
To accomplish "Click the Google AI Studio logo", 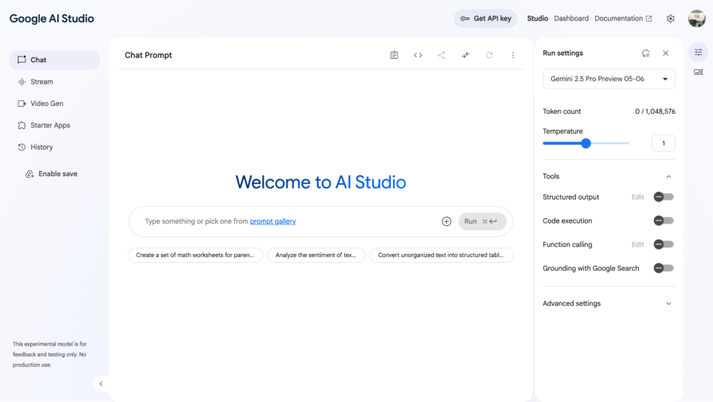I will pos(52,18).
